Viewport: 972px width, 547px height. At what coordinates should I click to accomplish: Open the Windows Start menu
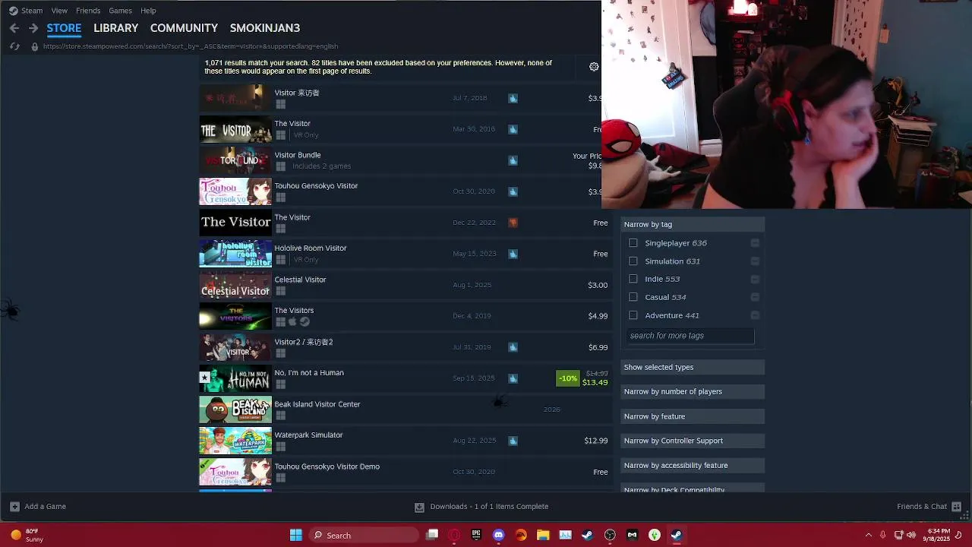296,535
